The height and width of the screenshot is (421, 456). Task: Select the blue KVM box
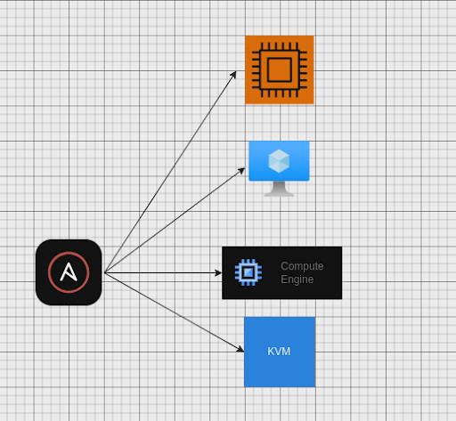pyautogui.click(x=280, y=352)
